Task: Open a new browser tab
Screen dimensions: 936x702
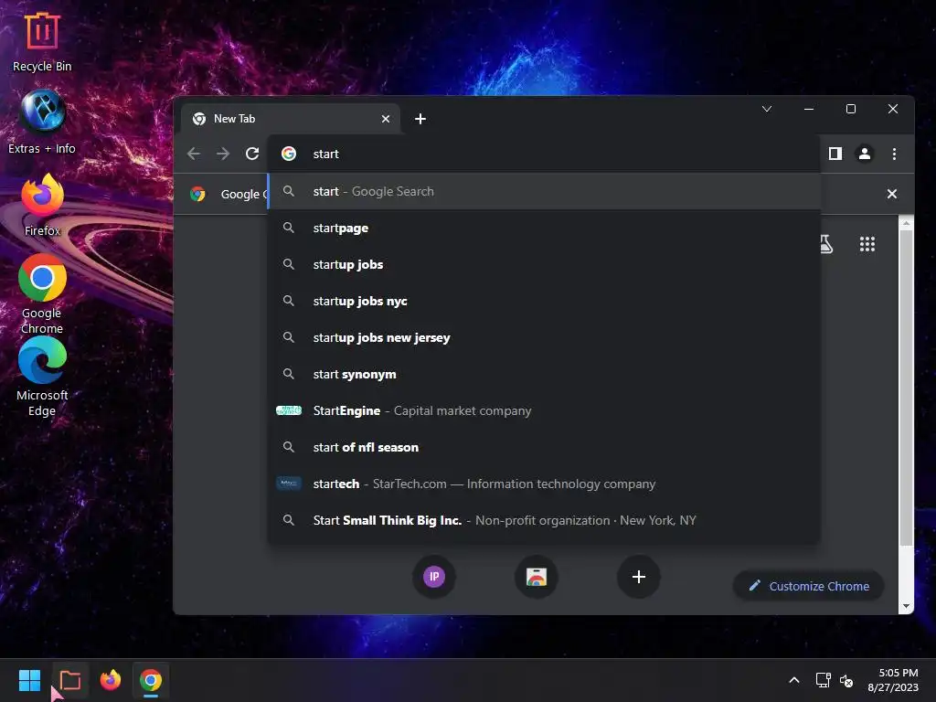Action: (420, 119)
